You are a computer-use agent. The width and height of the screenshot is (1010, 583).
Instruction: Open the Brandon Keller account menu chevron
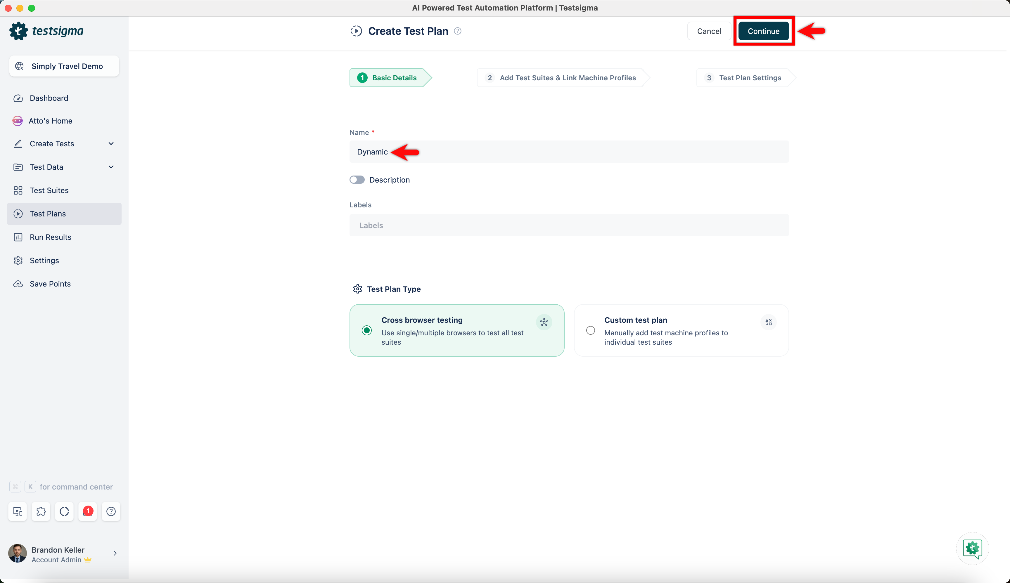tap(115, 553)
